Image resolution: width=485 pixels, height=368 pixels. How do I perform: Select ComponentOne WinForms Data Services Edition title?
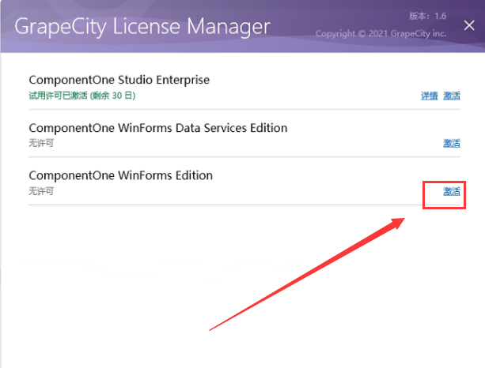click(x=158, y=128)
